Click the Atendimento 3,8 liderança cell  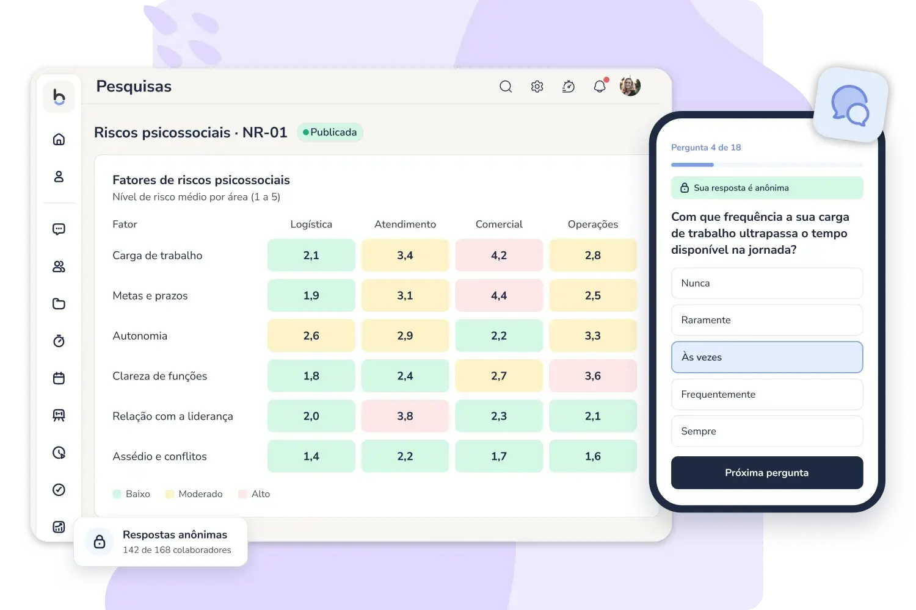(x=405, y=416)
